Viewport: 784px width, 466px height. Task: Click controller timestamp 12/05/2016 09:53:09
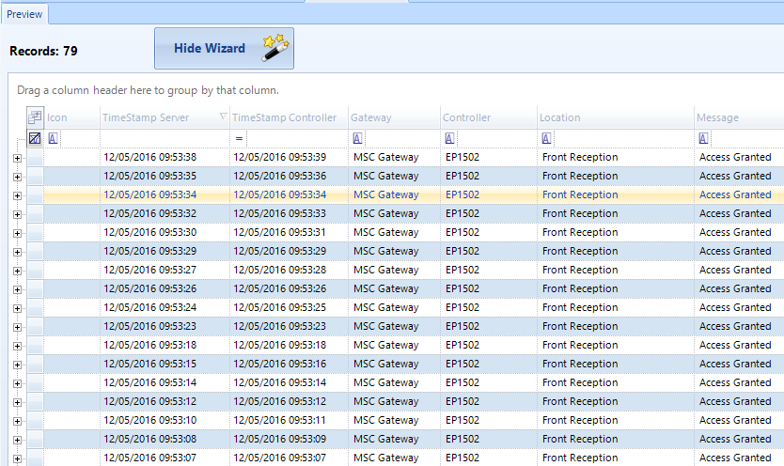[279, 440]
